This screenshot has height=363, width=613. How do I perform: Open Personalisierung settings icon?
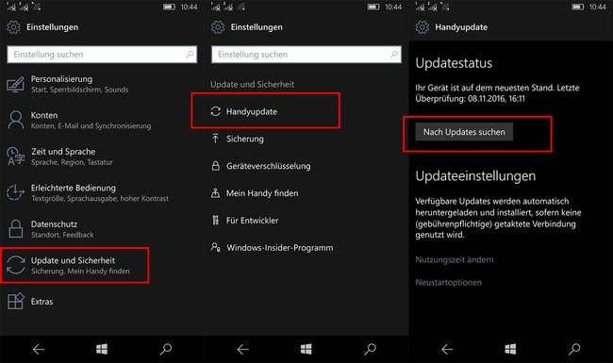pyautogui.click(x=15, y=85)
